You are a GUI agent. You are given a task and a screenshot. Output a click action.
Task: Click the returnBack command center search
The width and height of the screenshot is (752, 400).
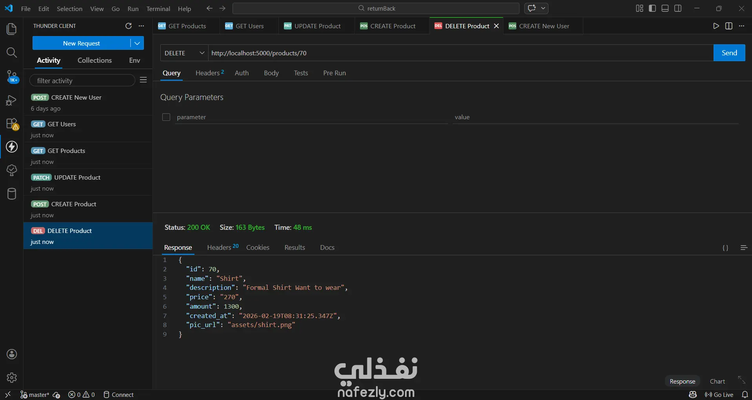point(376,8)
